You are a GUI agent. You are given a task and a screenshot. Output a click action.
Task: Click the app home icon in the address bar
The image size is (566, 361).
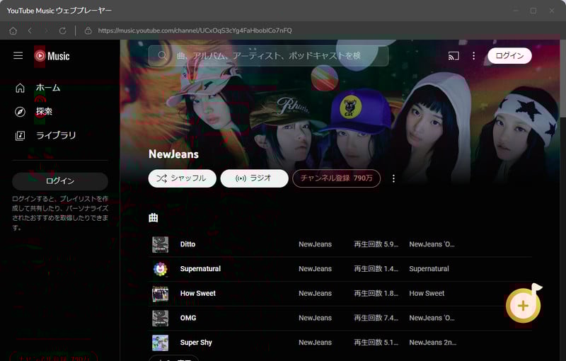13,30
